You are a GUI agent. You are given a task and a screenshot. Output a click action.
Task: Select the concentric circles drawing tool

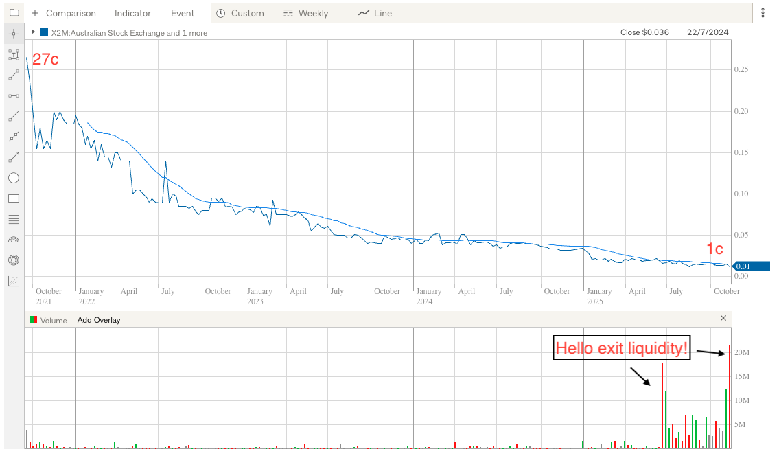tap(14, 260)
